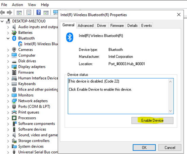Open the Action menu
This screenshot has height=154, width=187.
(x=17, y=5)
